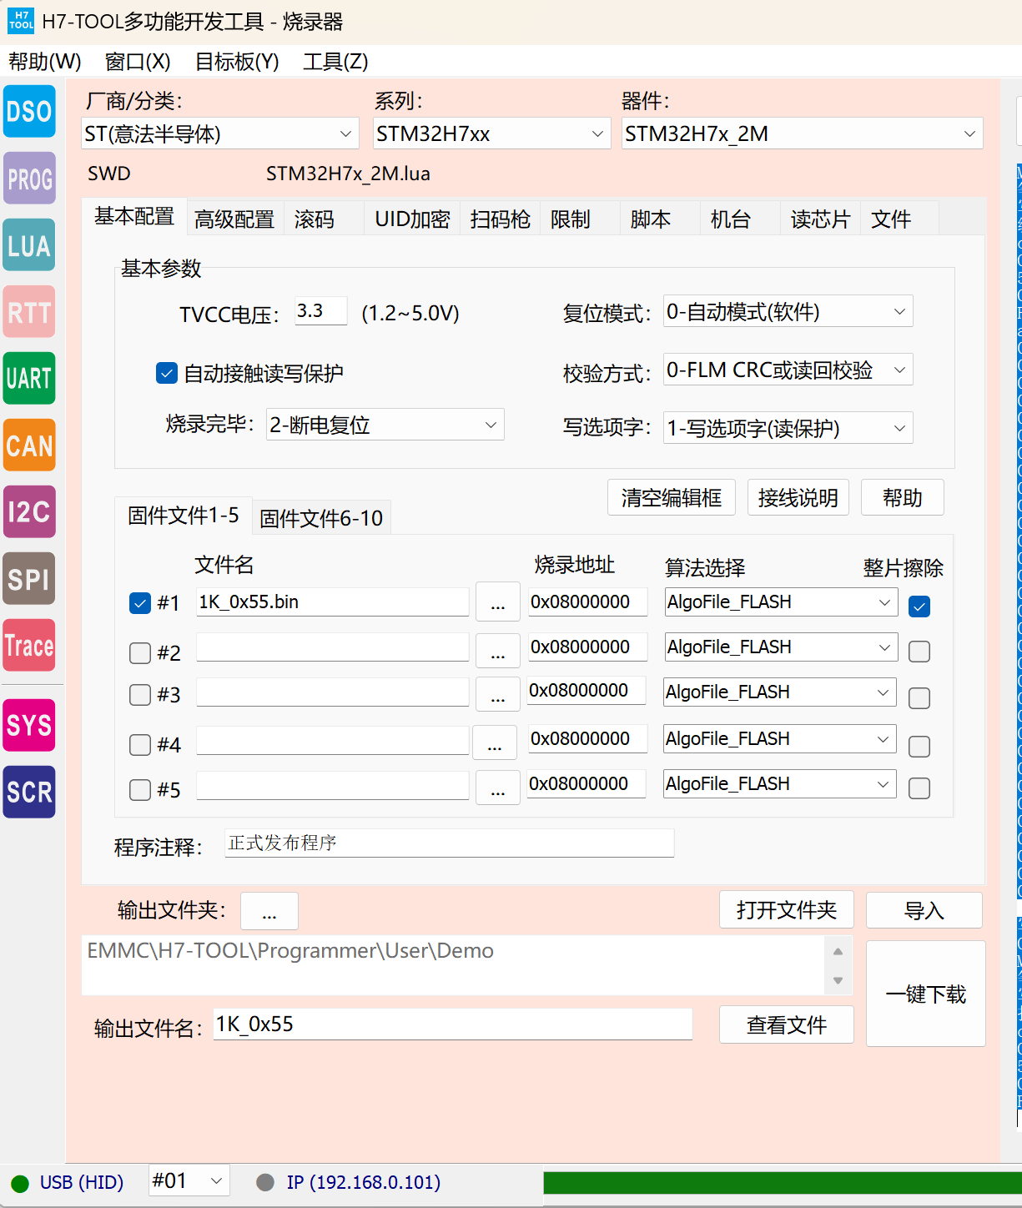
Task: Toggle 自动接触读写保护 checkbox
Action: click(x=167, y=373)
